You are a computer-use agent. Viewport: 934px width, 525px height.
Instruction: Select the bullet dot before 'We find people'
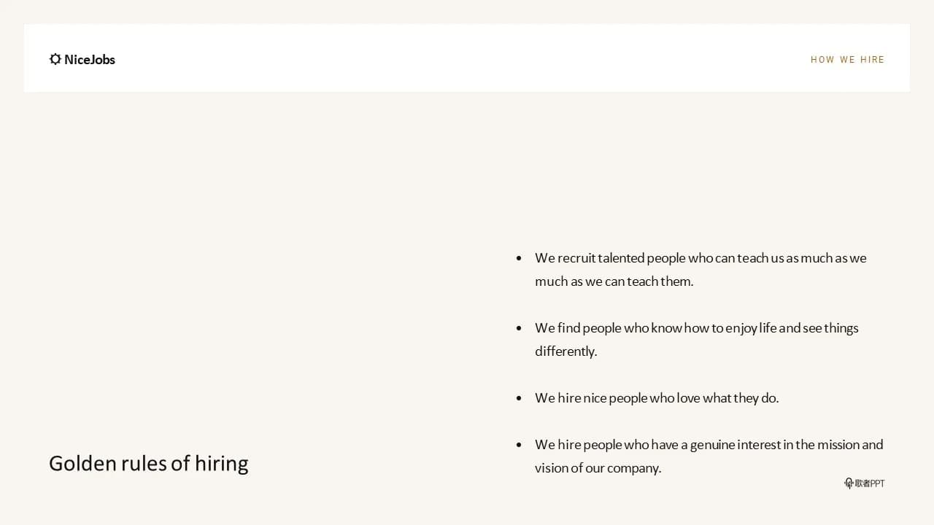click(519, 328)
